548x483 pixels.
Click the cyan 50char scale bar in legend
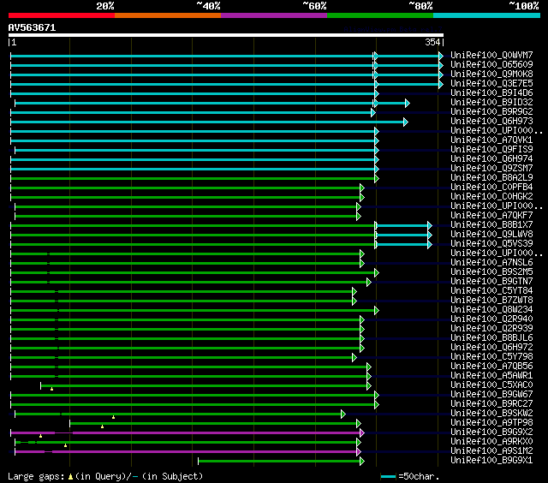[x=389, y=475]
